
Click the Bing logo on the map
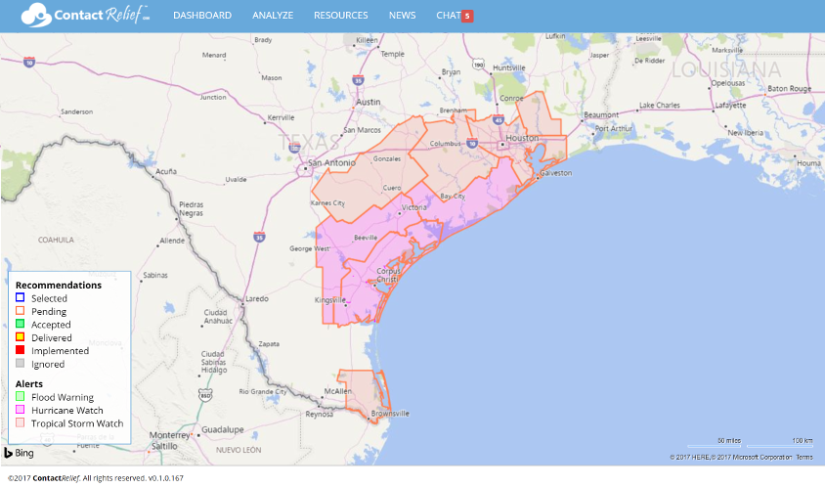[x=19, y=453]
